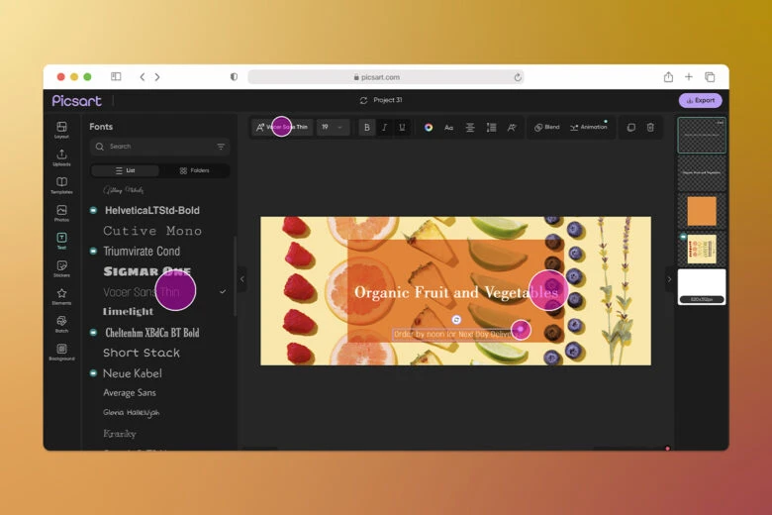Delete the selected layer with trash icon
The width and height of the screenshot is (772, 515).
(x=650, y=128)
